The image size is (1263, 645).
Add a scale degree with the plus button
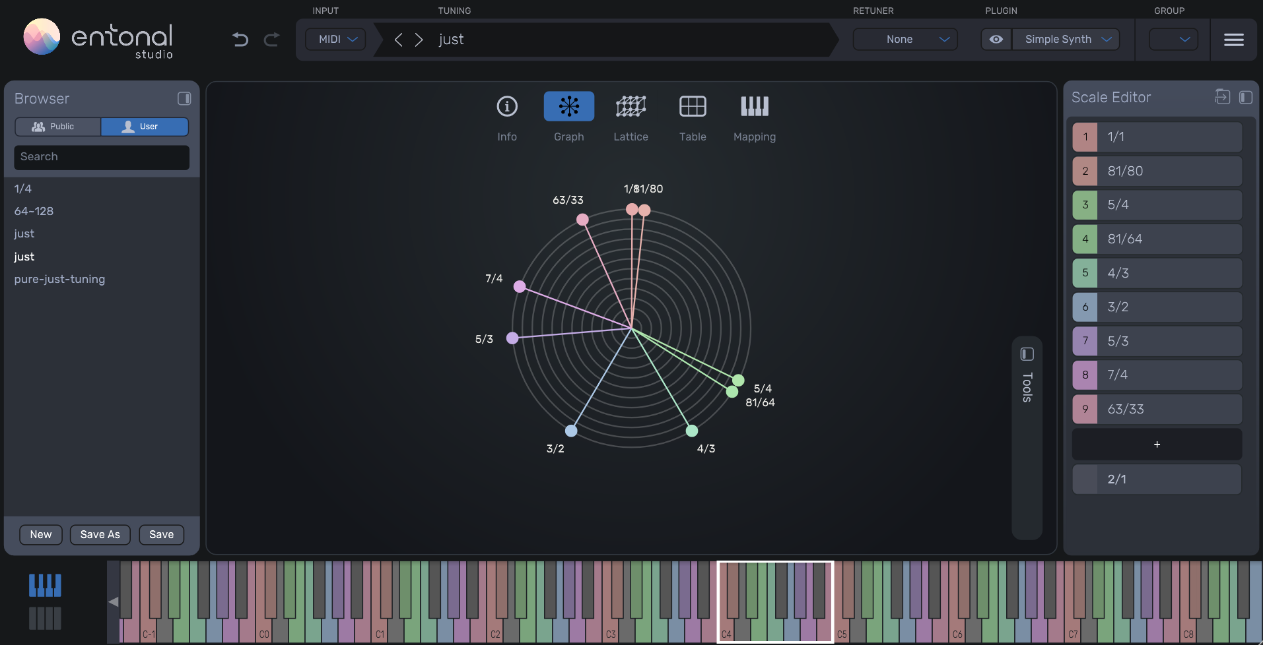point(1156,445)
